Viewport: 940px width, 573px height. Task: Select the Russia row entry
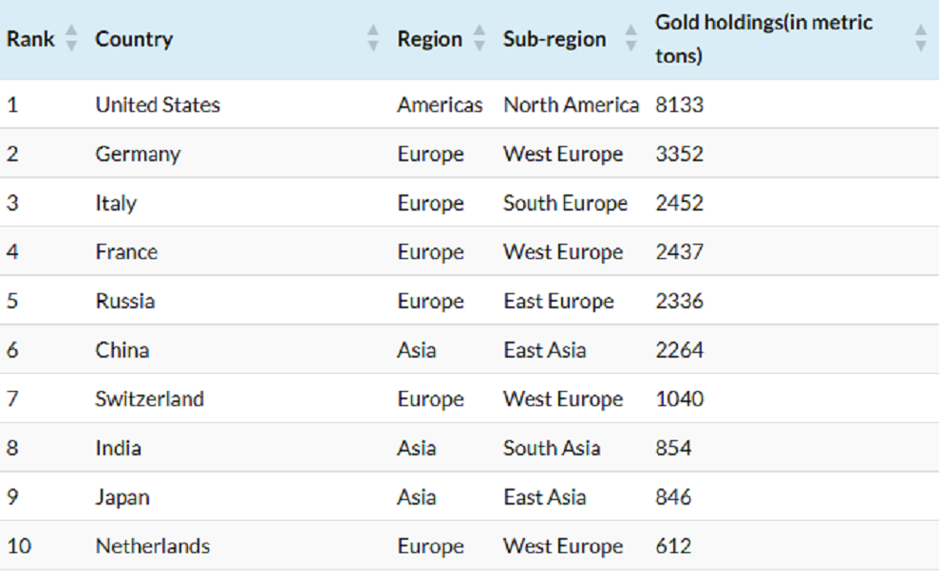(124, 301)
